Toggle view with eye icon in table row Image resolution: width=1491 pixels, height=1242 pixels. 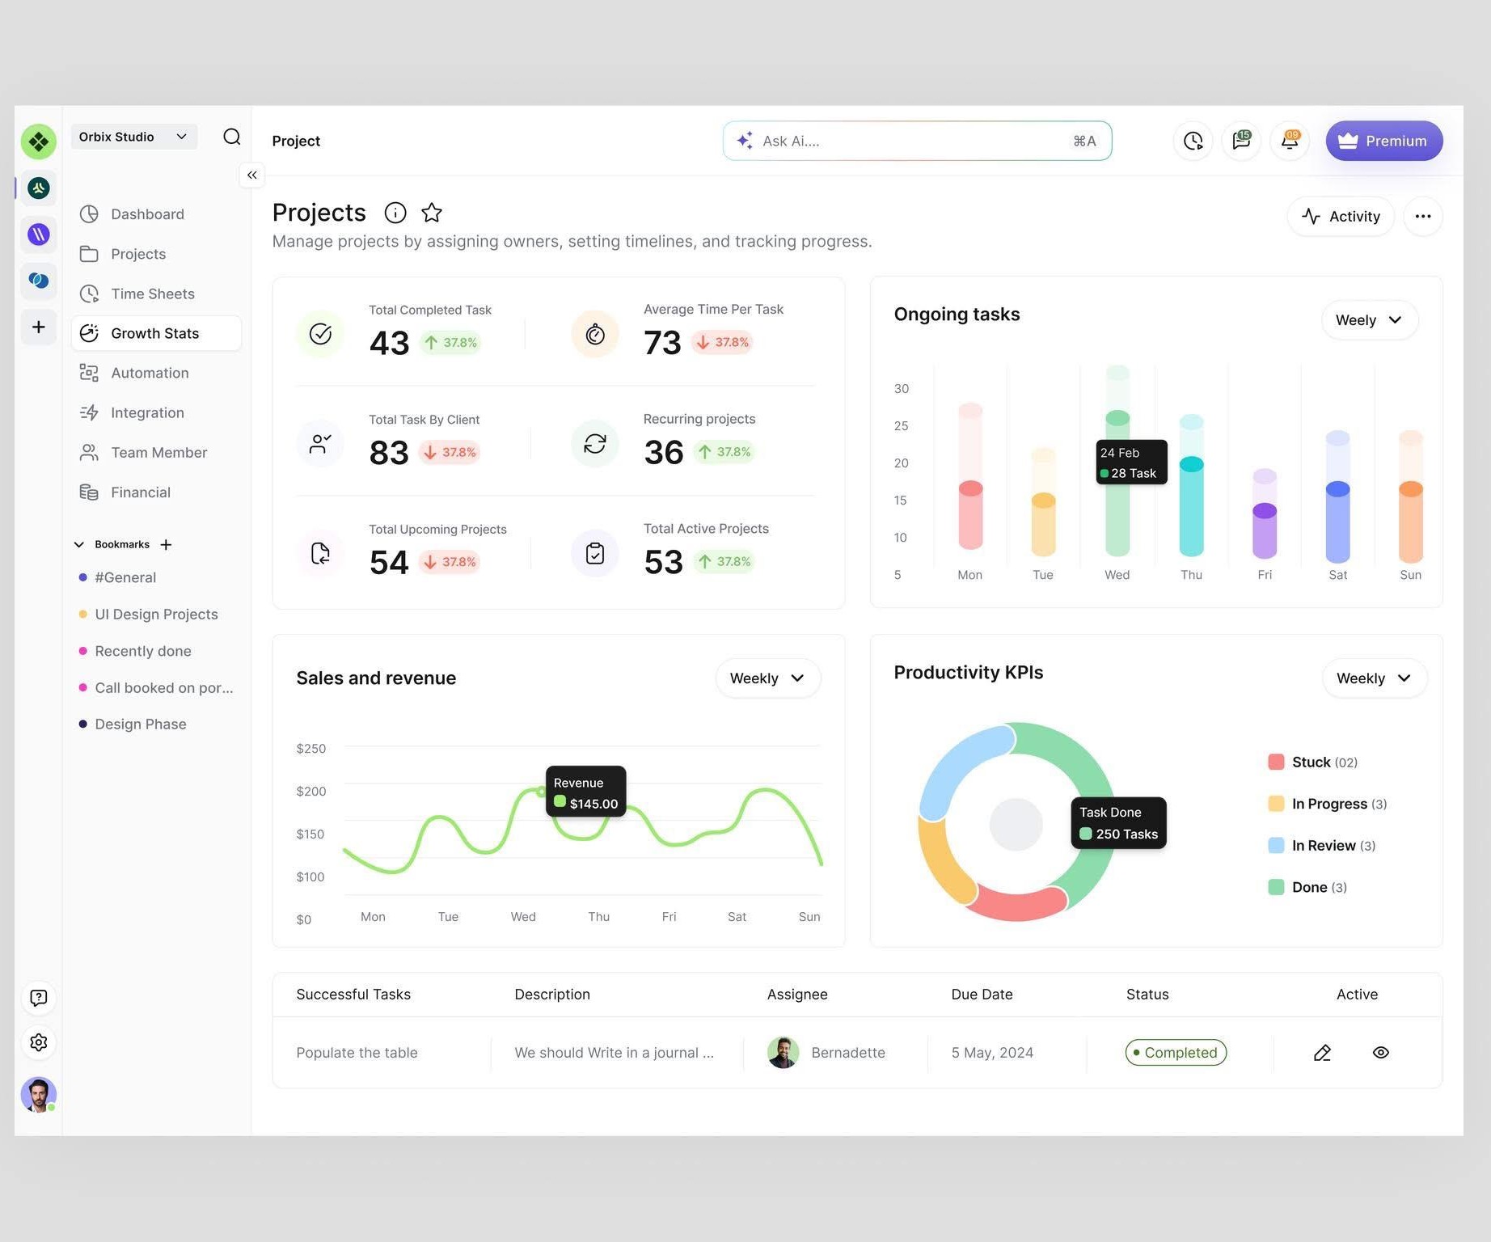click(x=1380, y=1052)
